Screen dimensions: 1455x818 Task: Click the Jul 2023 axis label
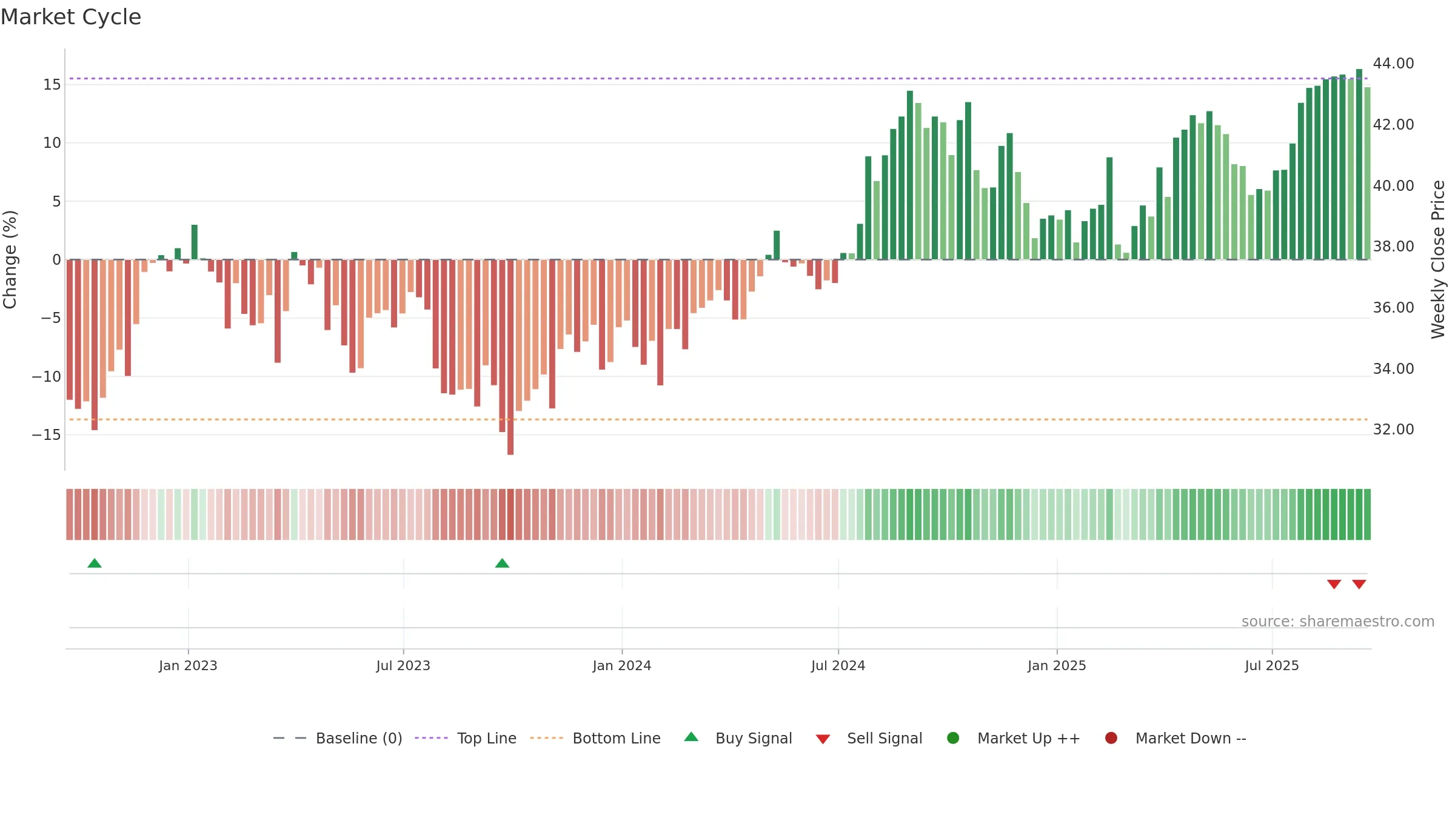point(403,665)
